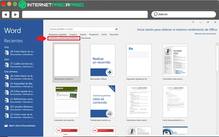Click Obtener más información link
219x137 pixels.
pyautogui.click(x=206, y=34)
